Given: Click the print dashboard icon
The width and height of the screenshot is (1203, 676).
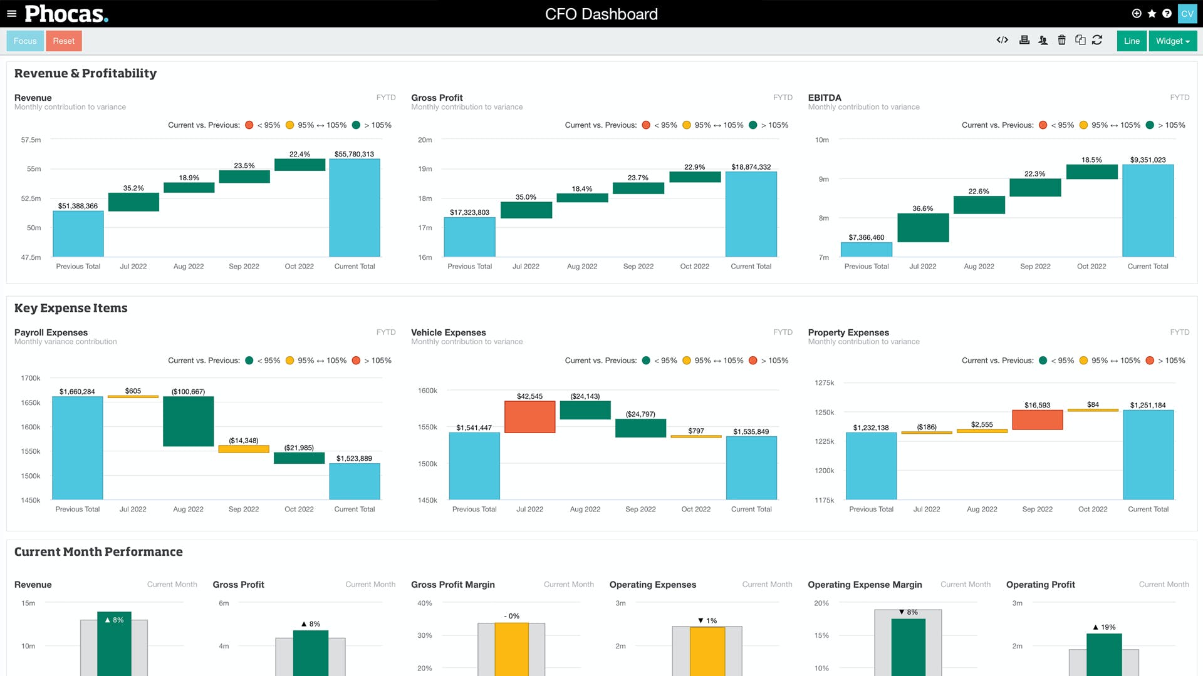Looking at the screenshot, I should coord(1024,40).
